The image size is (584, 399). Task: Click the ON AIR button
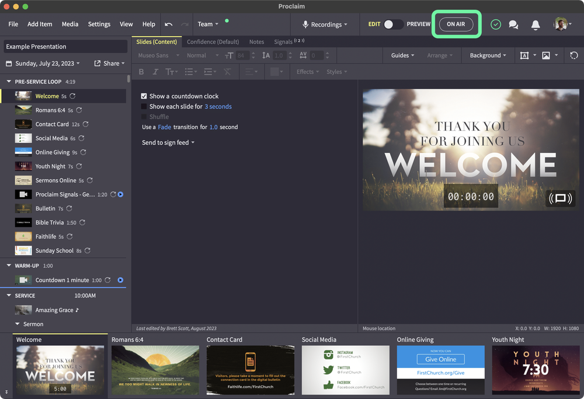point(456,24)
